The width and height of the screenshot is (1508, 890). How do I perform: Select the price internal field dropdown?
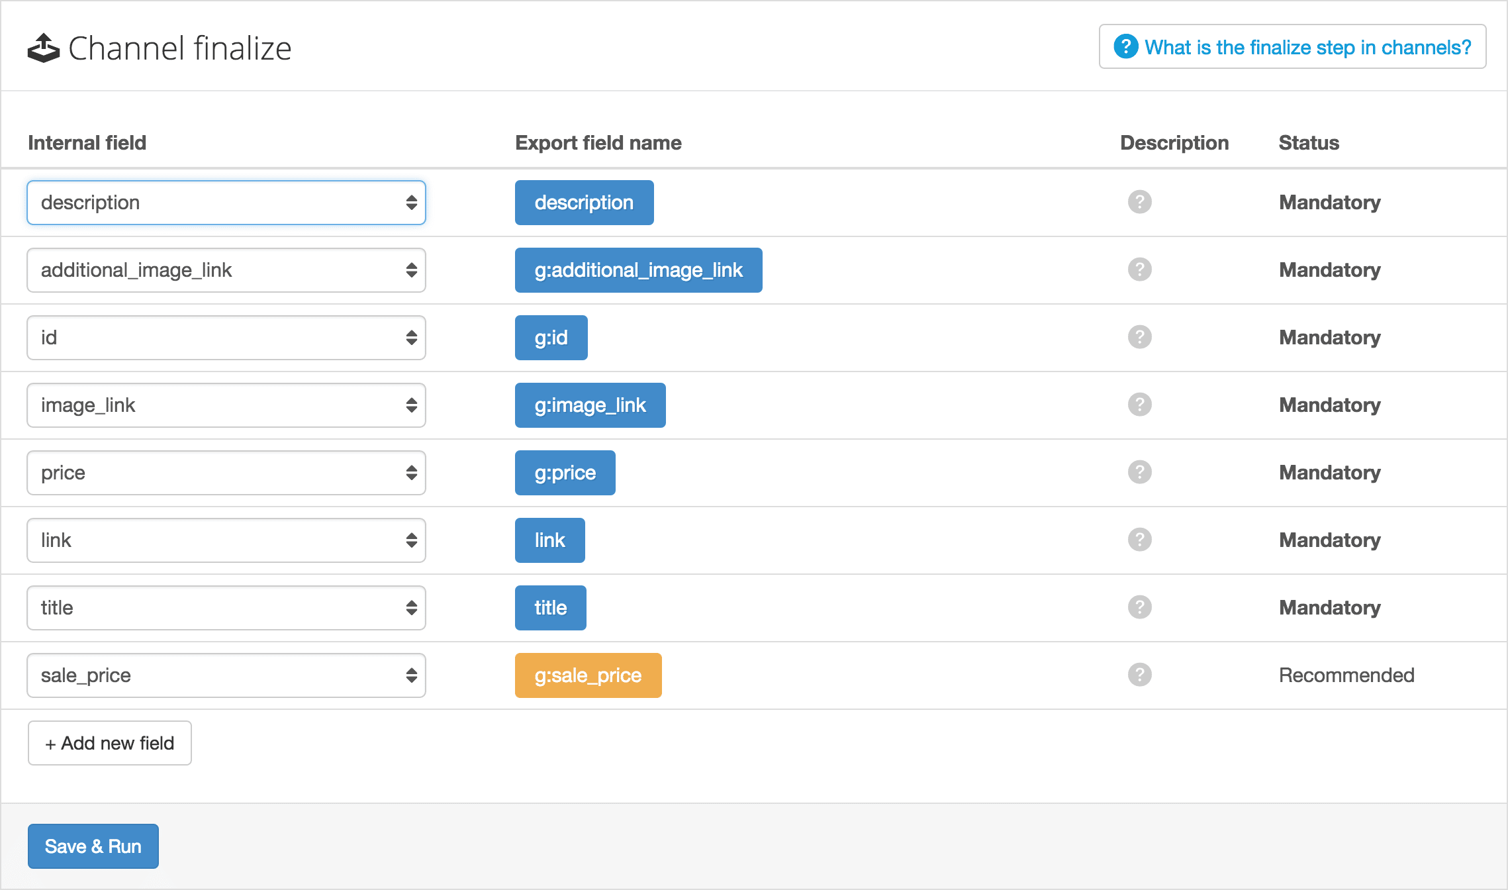226,473
